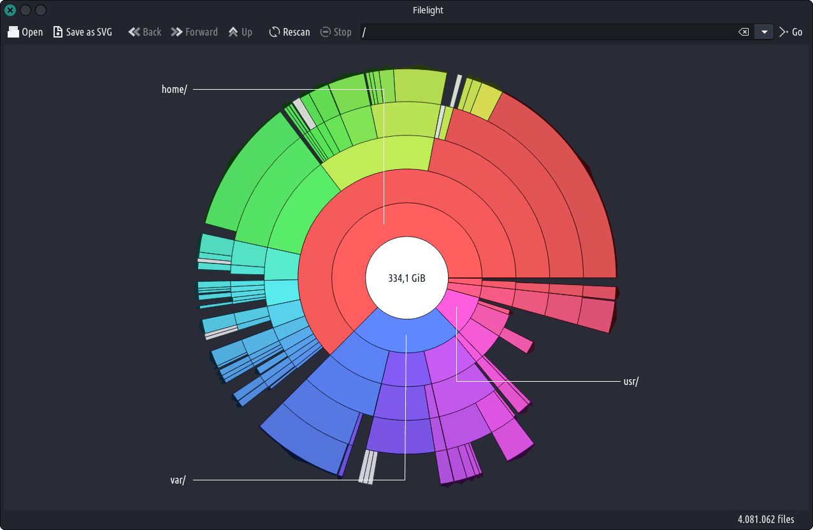Go up one directory level
The image size is (813, 530).
click(240, 32)
